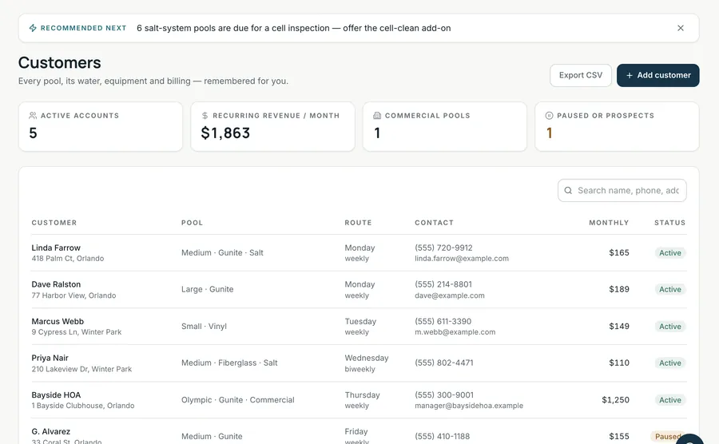Click pool detail Medium · Fiberglass · Salt
719x444 pixels.
(229, 363)
